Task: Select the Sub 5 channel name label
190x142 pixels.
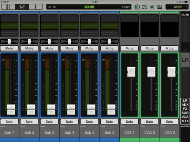Action: 89,133
